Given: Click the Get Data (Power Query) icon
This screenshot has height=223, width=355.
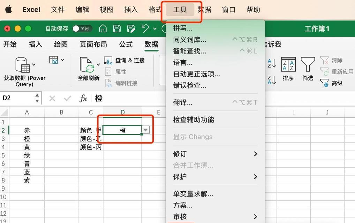Looking at the screenshot, I should 22,65.
